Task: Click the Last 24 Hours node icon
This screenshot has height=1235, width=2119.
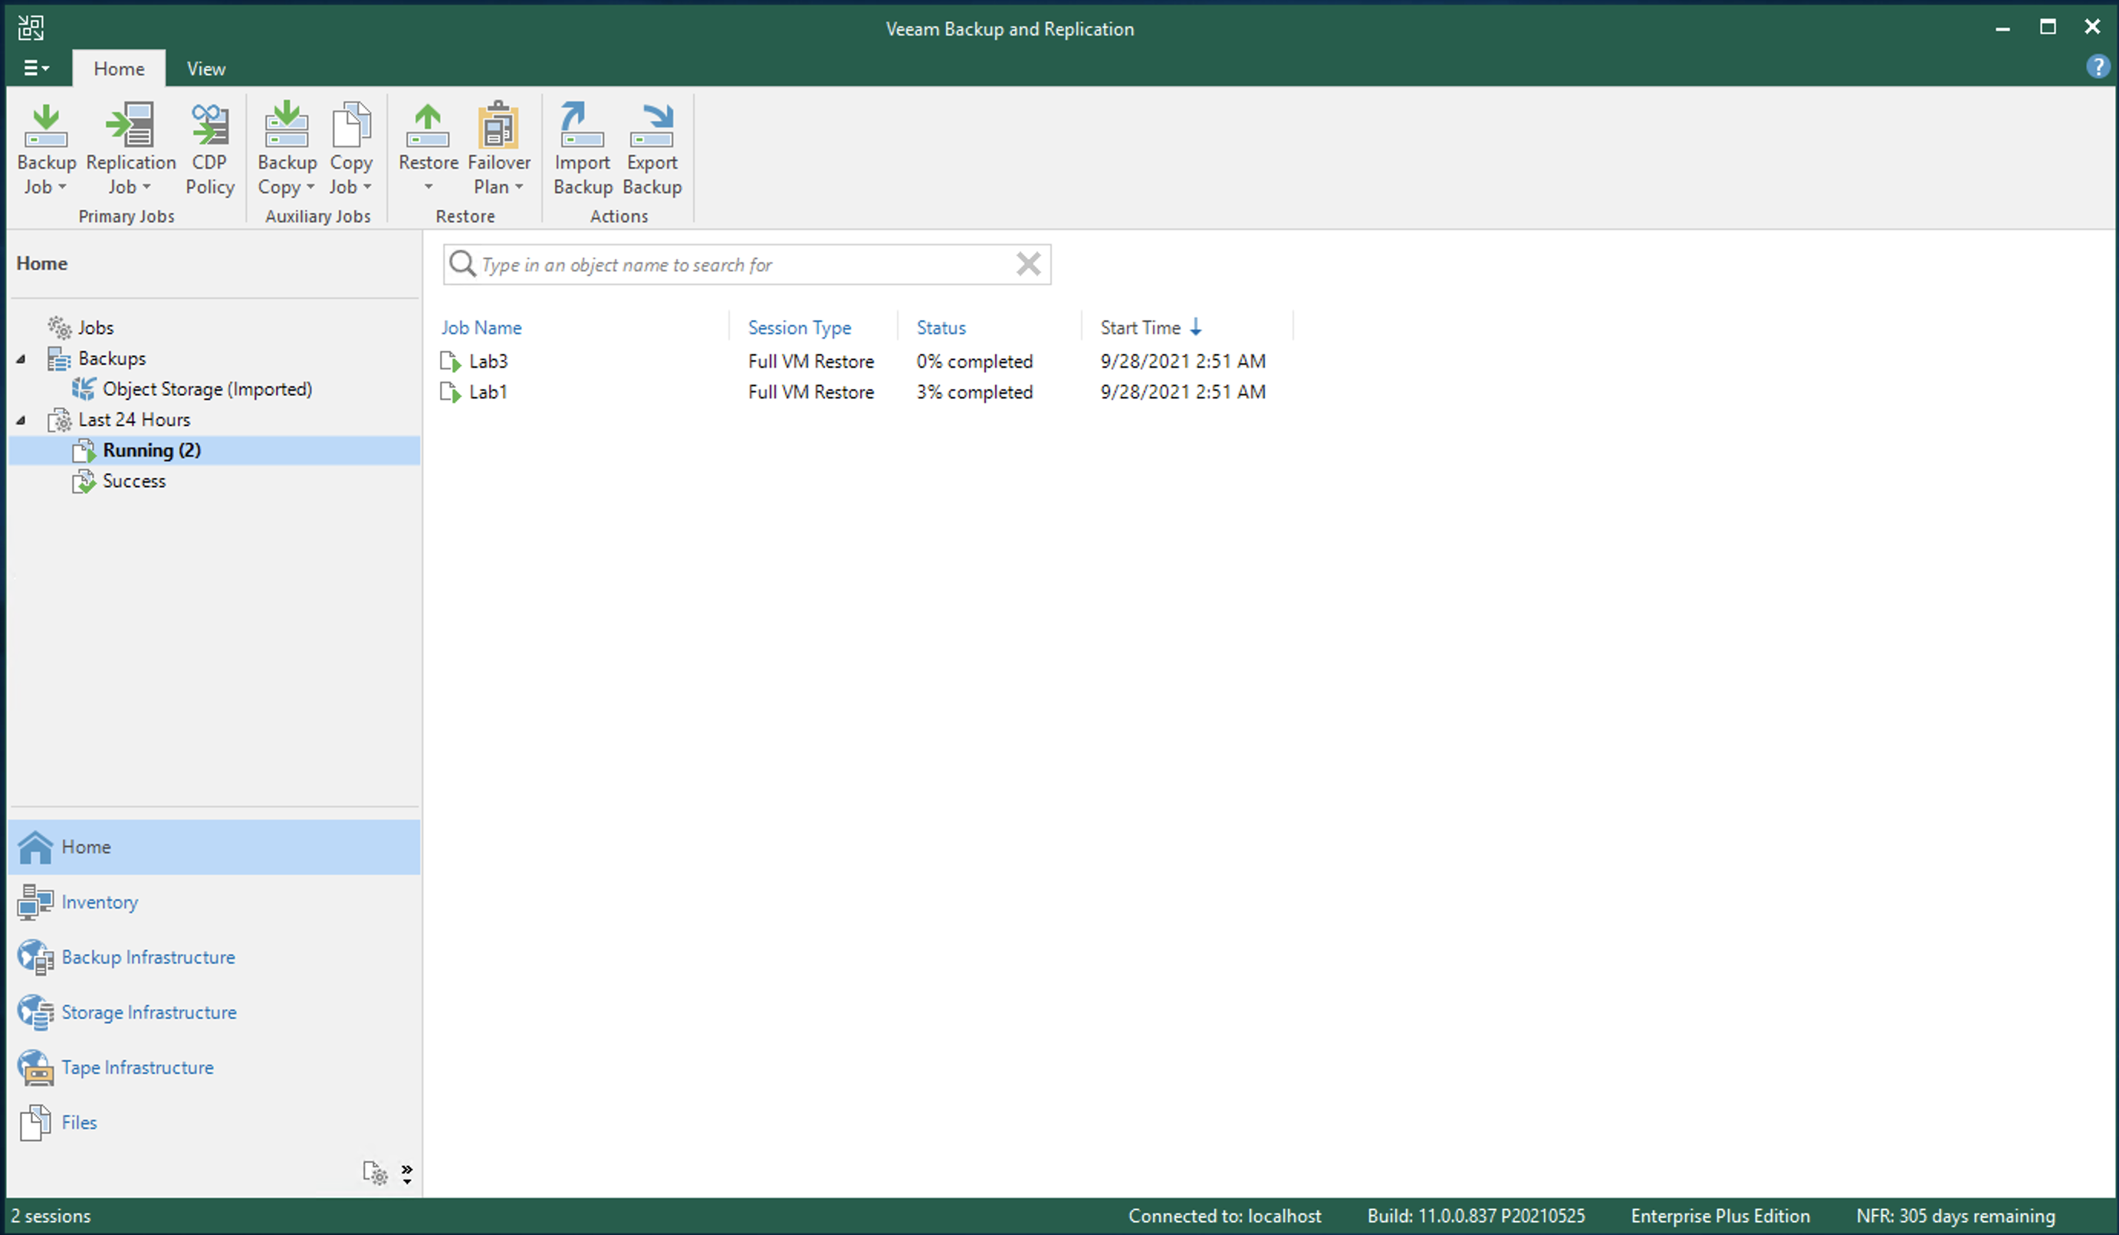Action: pyautogui.click(x=59, y=419)
